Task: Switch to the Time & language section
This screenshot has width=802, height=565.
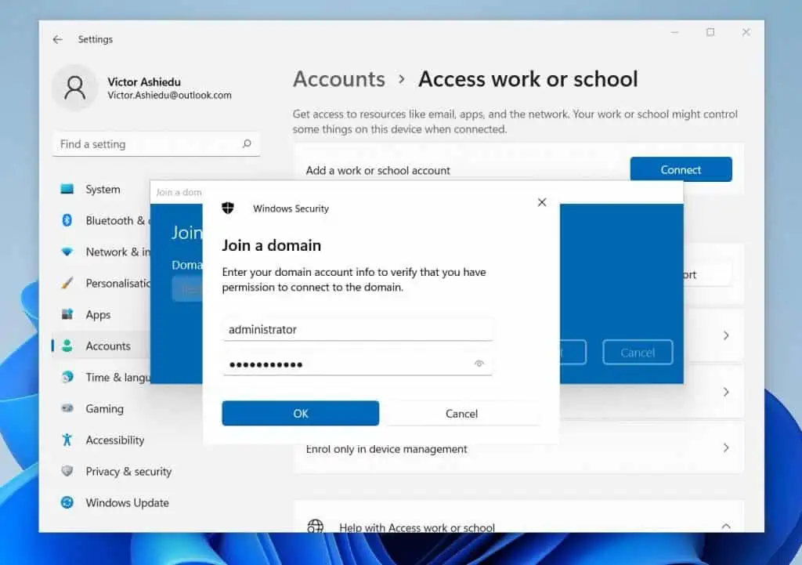Action: [110, 377]
